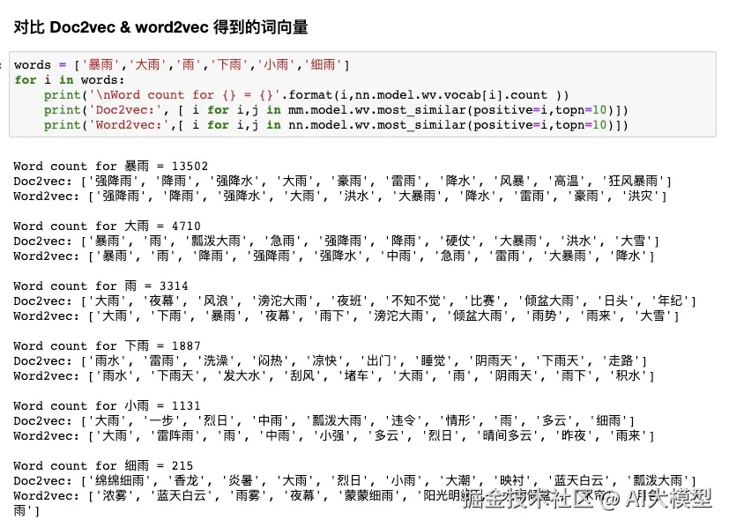Click the code line printing 'Word2vec:' via nn.model
Viewport: 729px width, 527px height.
tap(336, 125)
